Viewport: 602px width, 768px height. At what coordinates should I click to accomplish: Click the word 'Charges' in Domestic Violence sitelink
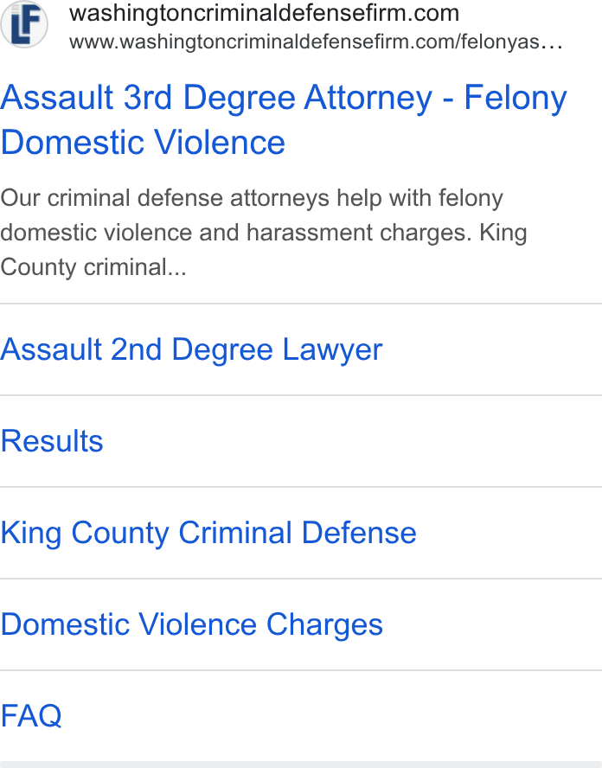coord(324,624)
